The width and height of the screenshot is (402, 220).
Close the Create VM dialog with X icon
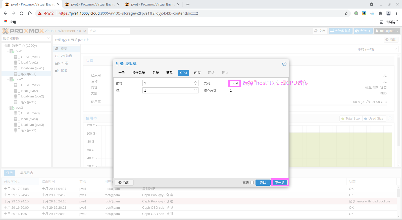(x=284, y=64)
